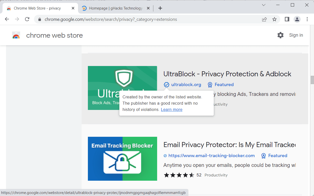Click the Email Tracking Blocker thumbnail

122,159
